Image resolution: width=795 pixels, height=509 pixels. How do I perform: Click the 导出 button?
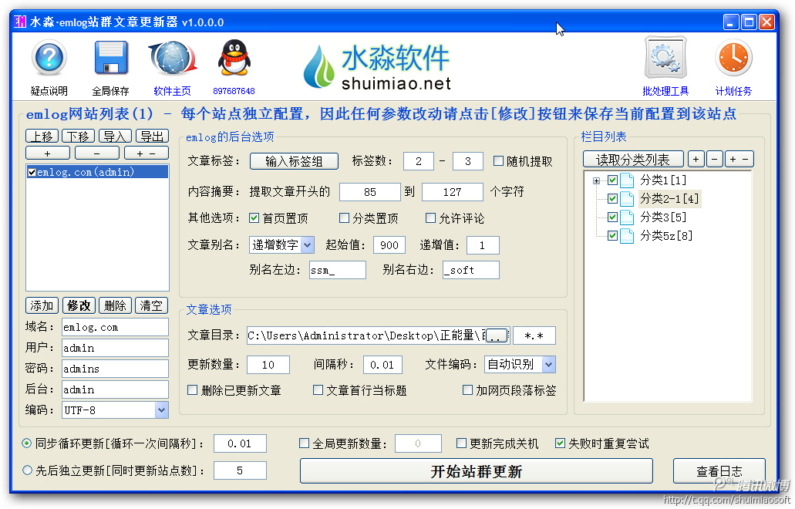click(152, 137)
